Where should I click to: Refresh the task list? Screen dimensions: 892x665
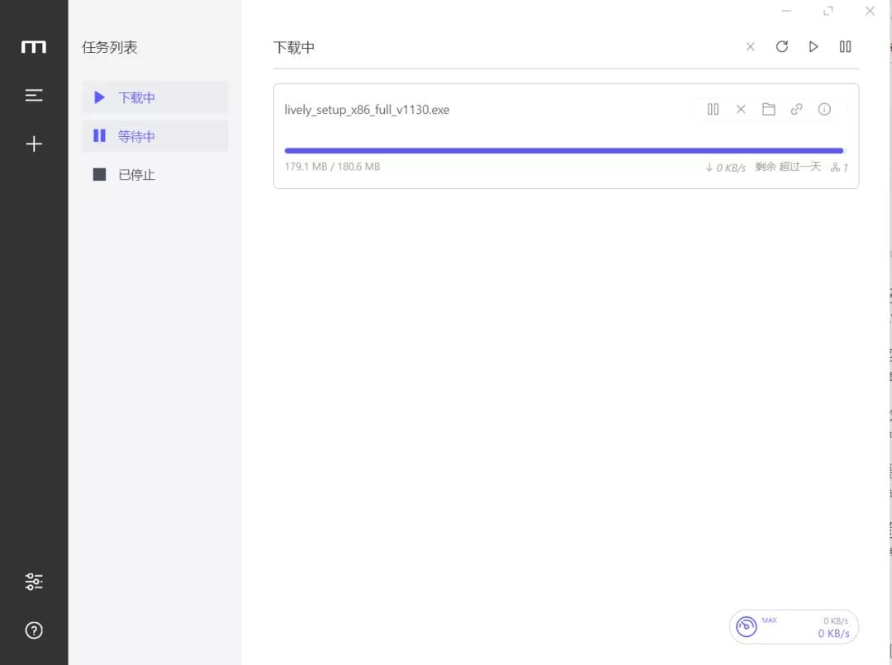pos(782,47)
